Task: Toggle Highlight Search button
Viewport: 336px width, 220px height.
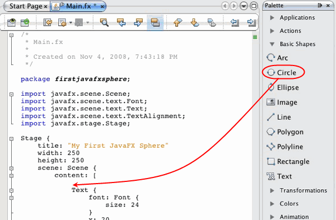Action: pyautogui.click(x=155, y=22)
